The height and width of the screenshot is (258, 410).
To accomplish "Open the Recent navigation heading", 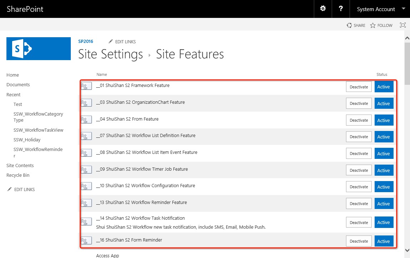I will [x=13, y=95].
